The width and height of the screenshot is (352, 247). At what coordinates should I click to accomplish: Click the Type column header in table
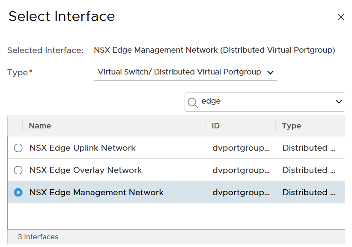coord(291,126)
